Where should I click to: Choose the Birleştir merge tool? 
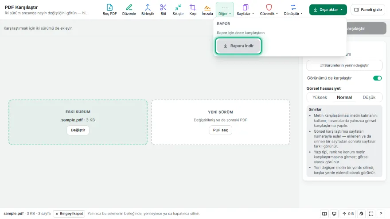pos(148,10)
